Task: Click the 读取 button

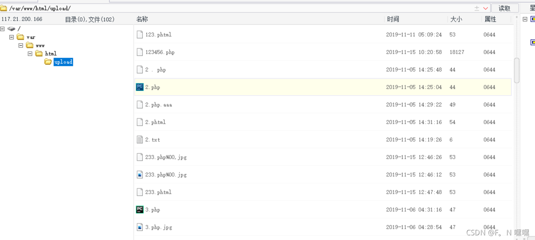Action: (x=505, y=8)
